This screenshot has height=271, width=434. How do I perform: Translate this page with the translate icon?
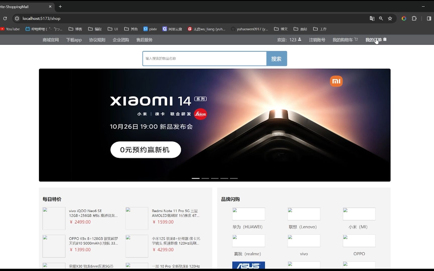click(x=372, y=18)
